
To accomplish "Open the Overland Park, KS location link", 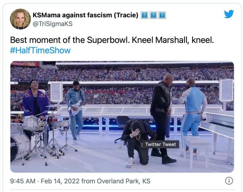I will click(x=123, y=181).
